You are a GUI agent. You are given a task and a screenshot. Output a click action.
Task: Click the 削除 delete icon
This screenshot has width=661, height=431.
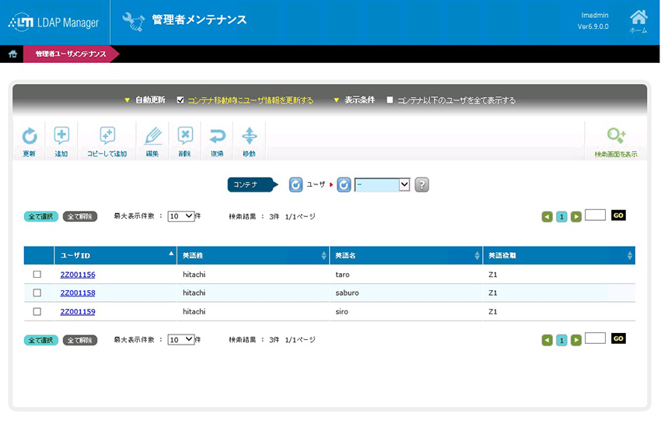click(x=184, y=137)
